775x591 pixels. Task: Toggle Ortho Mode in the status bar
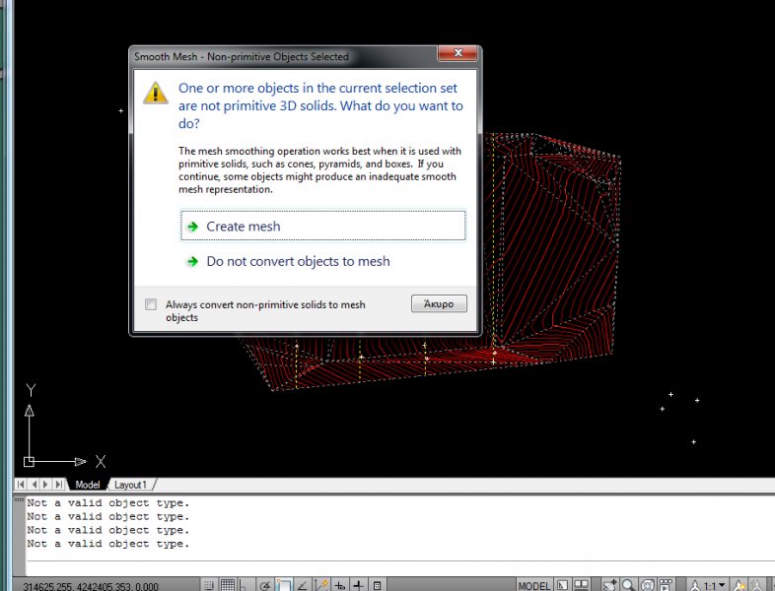pyautogui.click(x=245, y=585)
